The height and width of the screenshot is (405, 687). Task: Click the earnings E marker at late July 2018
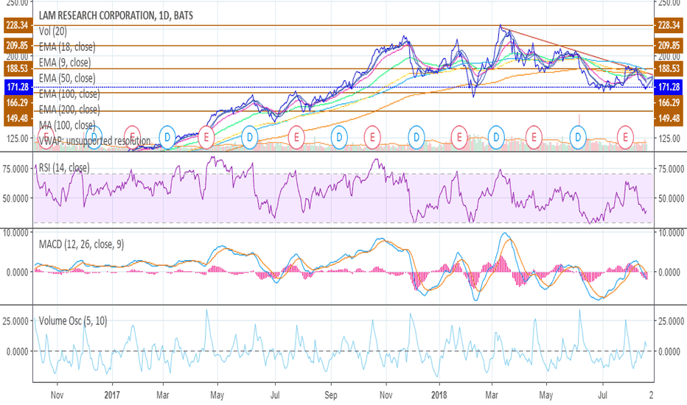tap(625, 138)
